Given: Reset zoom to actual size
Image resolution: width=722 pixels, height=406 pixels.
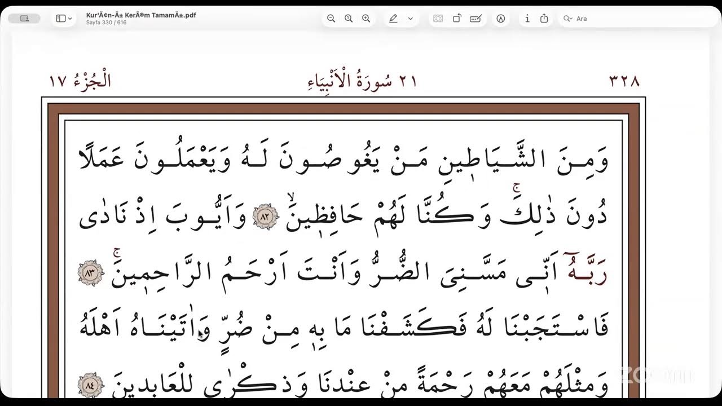Looking at the screenshot, I should tap(349, 19).
